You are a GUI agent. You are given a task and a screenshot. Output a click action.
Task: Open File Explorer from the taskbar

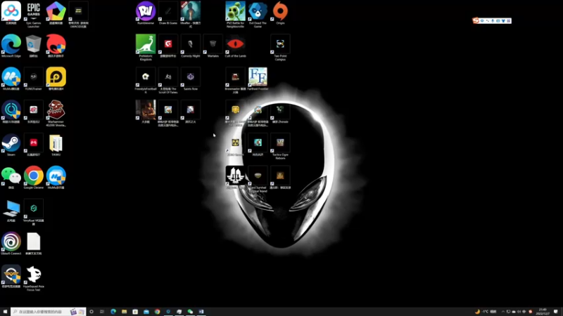[x=125, y=312]
